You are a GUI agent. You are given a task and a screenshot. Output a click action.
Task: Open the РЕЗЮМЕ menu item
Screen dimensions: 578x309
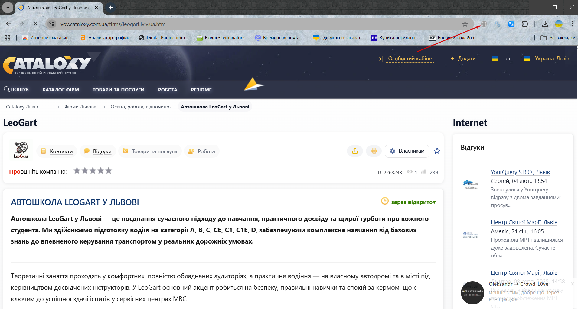201,90
